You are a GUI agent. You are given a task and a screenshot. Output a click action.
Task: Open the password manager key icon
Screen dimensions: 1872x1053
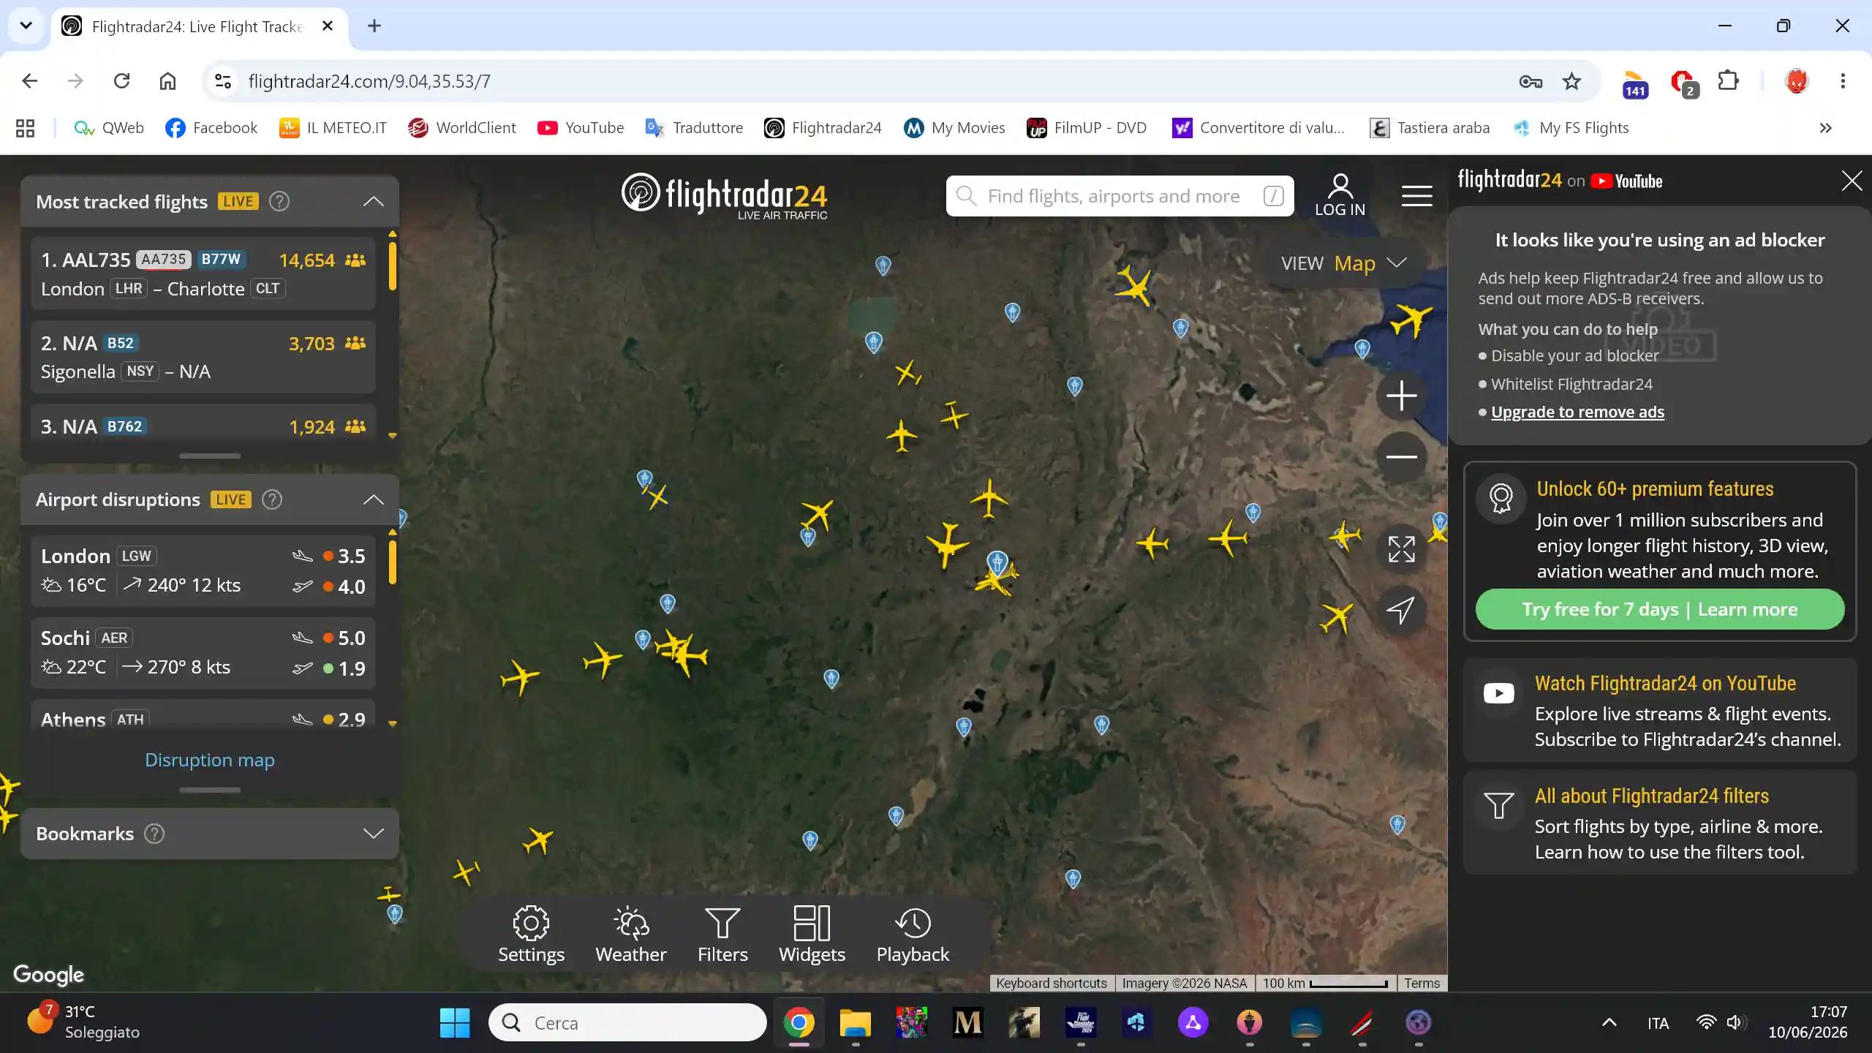(x=1530, y=81)
